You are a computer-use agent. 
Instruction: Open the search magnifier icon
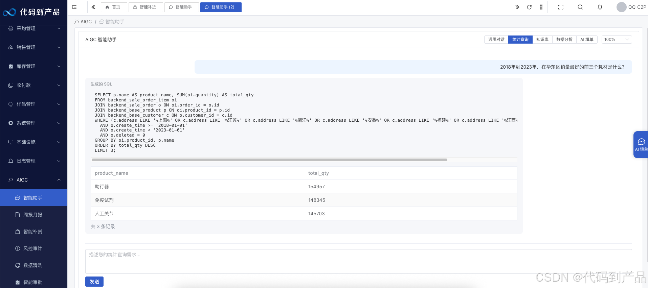click(x=580, y=7)
